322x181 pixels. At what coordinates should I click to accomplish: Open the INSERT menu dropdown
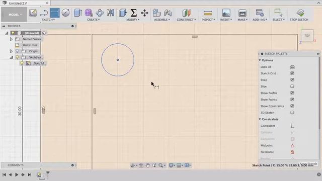click(226, 20)
